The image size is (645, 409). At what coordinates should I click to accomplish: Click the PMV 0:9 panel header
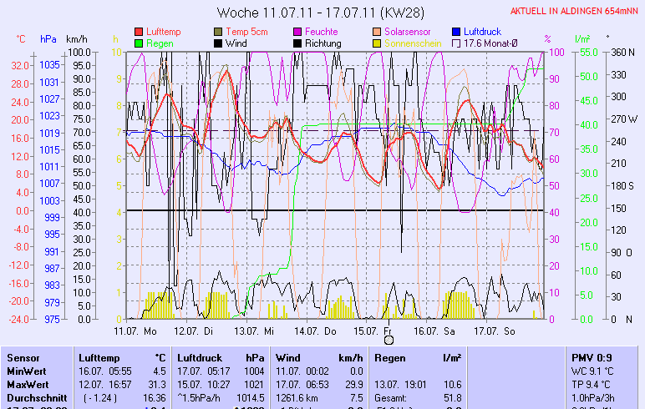(592, 357)
